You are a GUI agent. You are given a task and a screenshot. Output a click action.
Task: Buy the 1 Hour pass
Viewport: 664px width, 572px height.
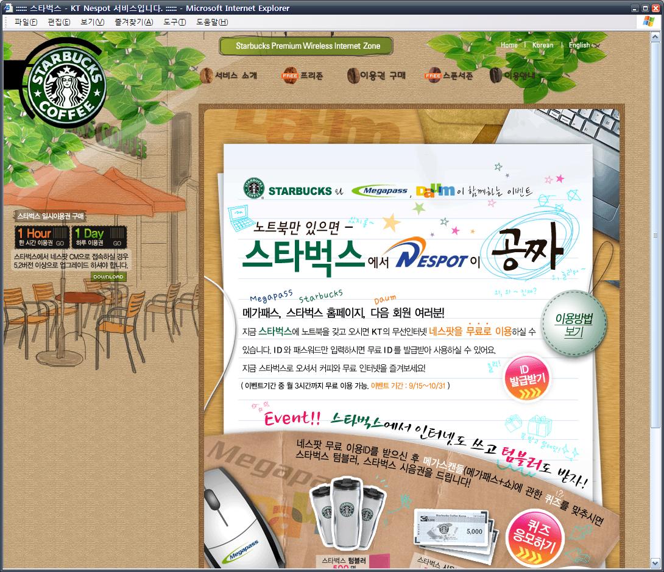(41, 237)
